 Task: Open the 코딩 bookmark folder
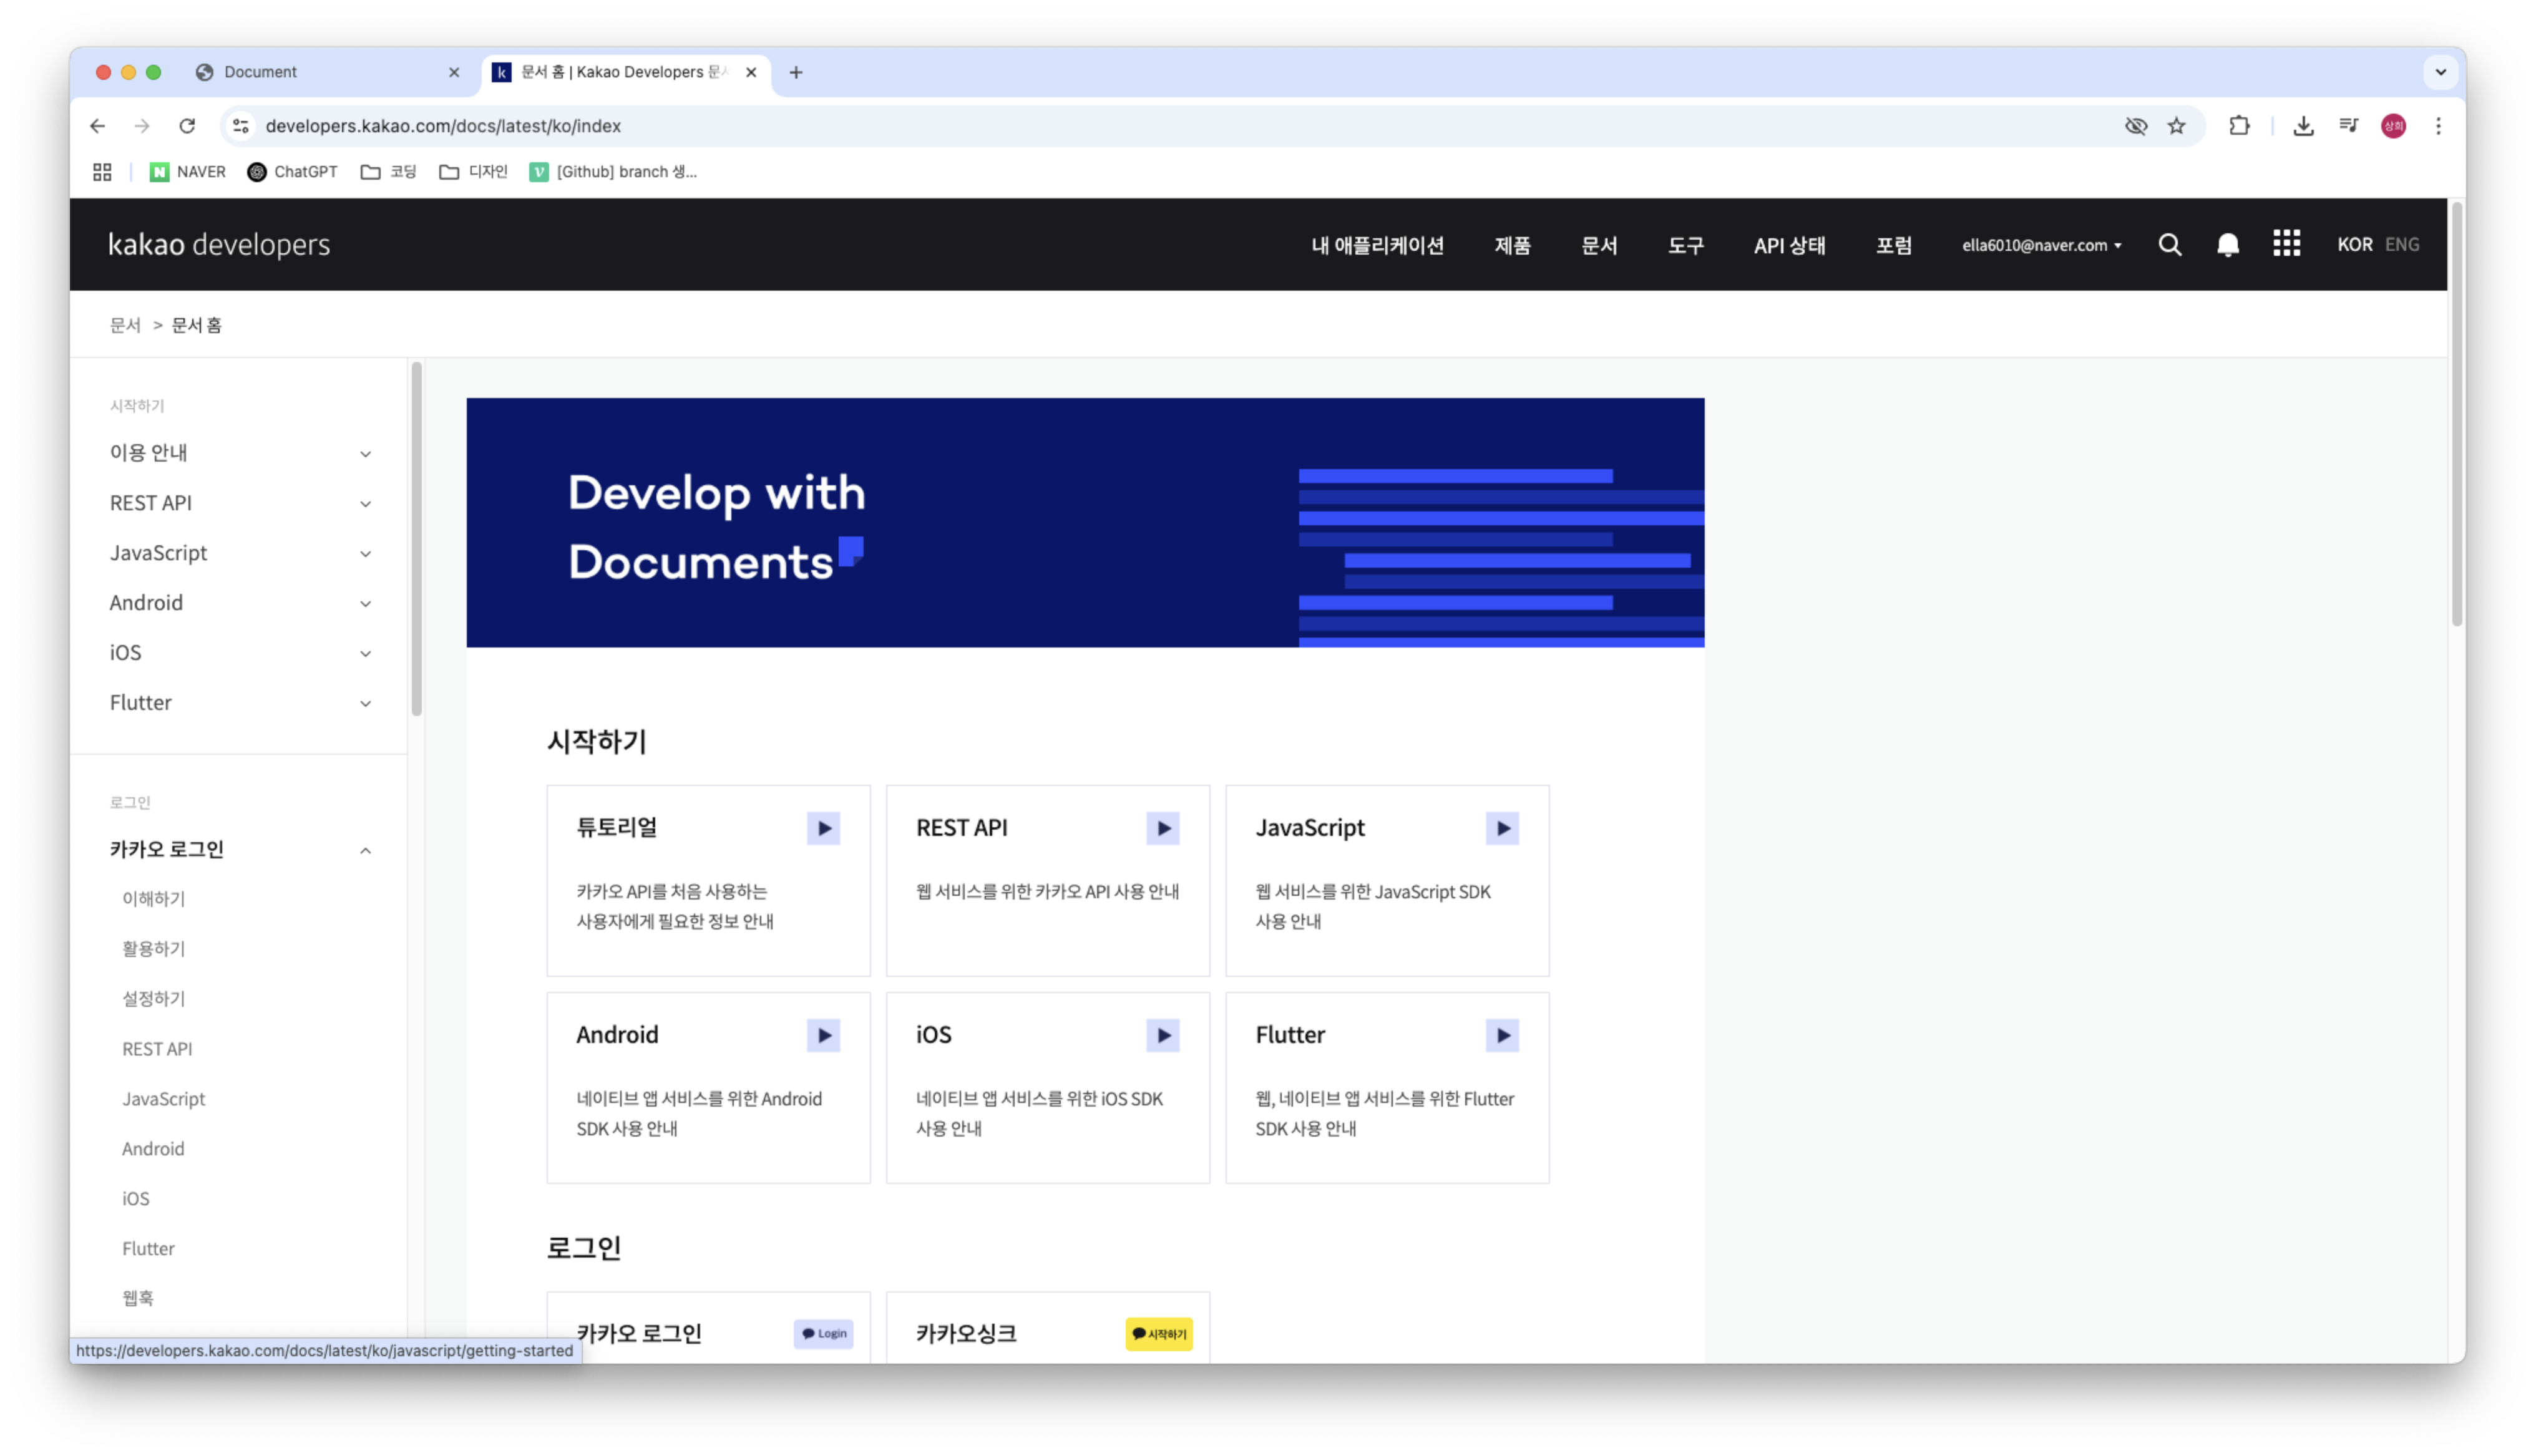click(389, 172)
